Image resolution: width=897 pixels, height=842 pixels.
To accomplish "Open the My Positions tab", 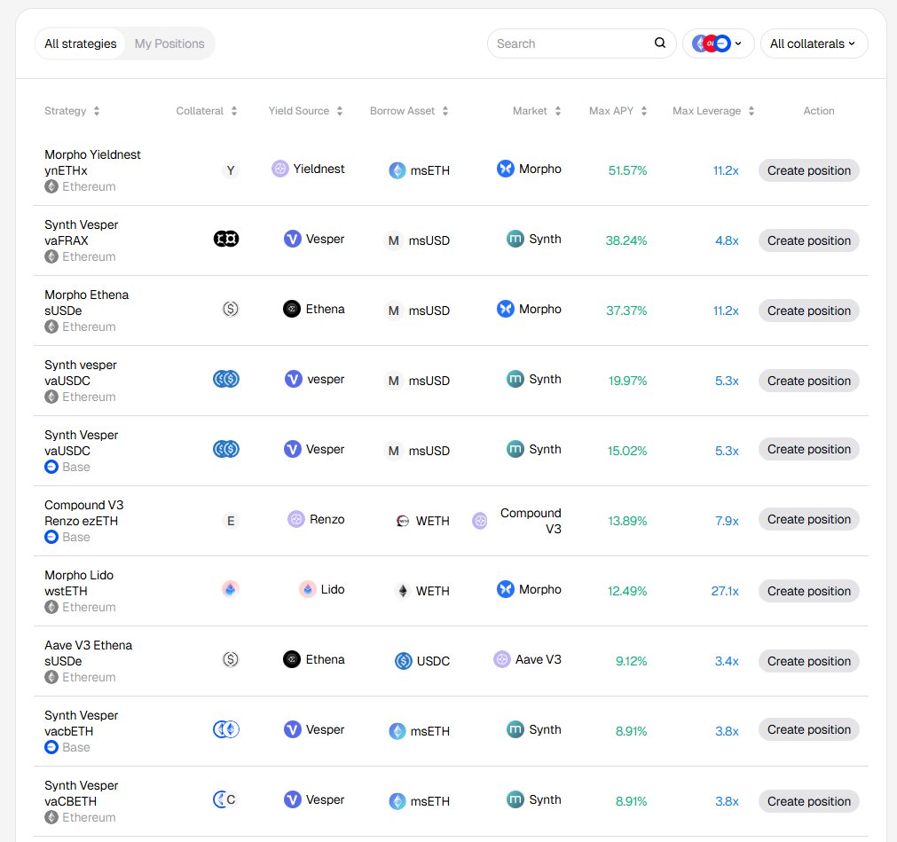I will coord(169,43).
